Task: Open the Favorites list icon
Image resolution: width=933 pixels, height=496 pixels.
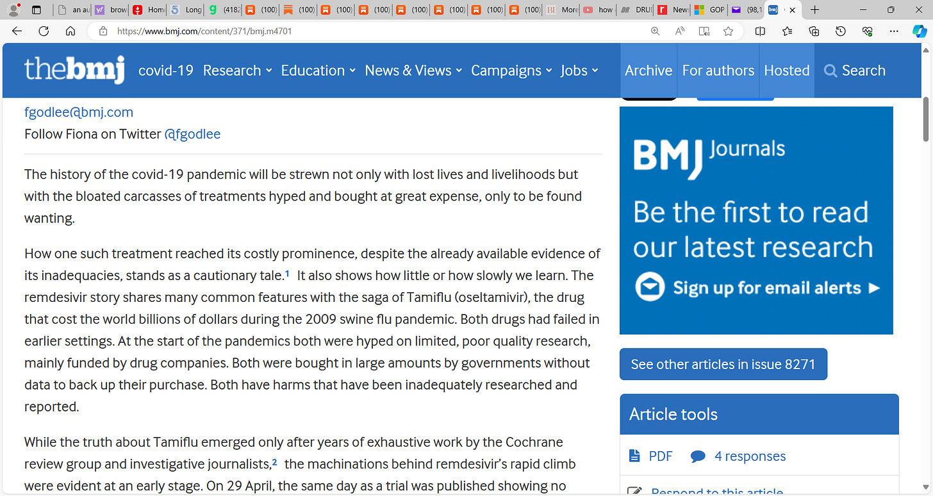Action: 787,31
